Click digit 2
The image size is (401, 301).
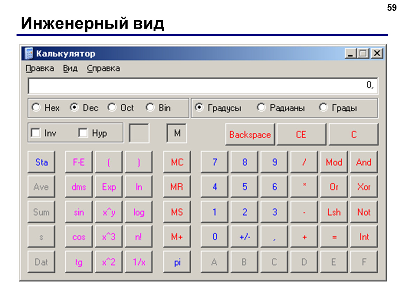pyautogui.click(x=244, y=212)
